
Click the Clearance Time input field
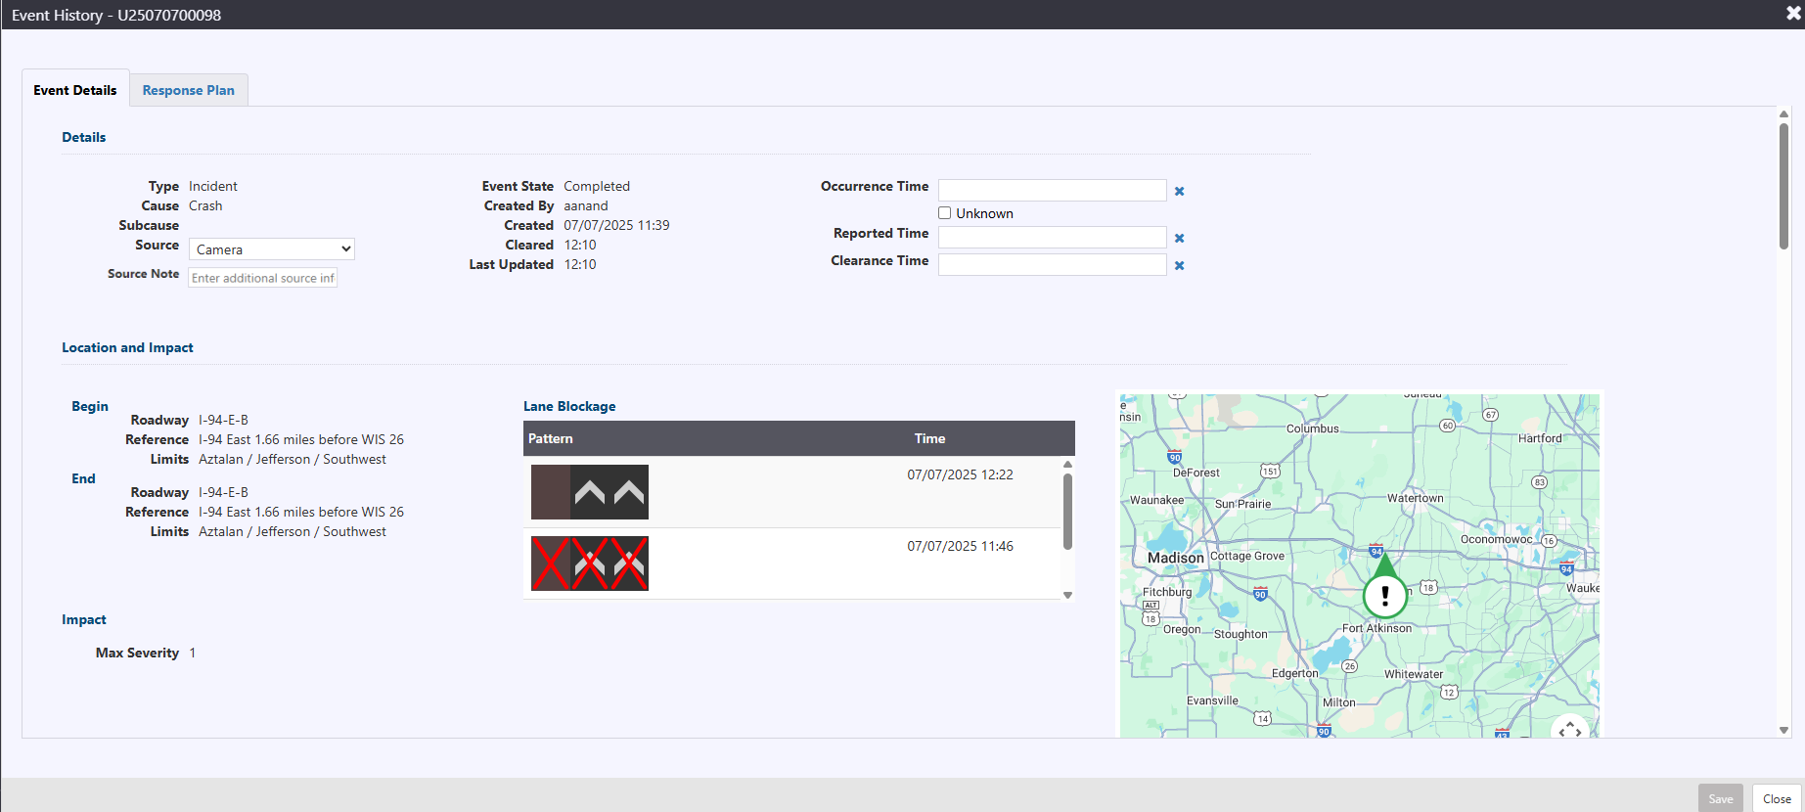(1052, 265)
